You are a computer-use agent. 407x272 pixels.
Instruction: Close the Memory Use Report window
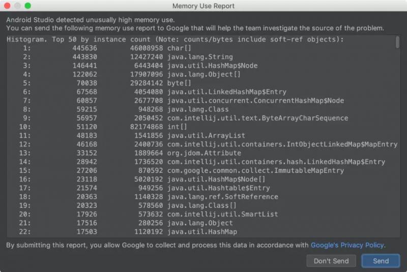tap(7, 6)
